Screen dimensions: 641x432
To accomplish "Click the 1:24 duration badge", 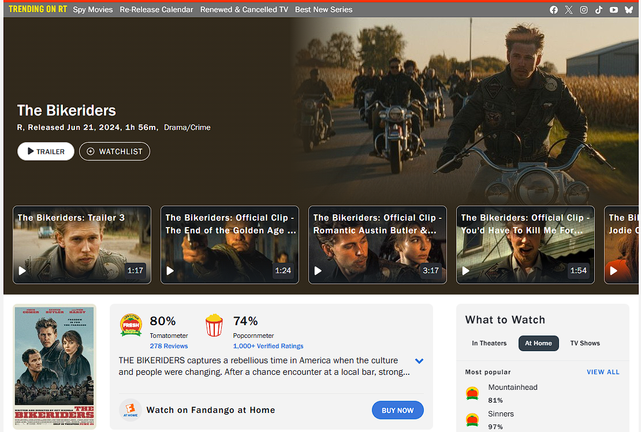I will pos(283,270).
